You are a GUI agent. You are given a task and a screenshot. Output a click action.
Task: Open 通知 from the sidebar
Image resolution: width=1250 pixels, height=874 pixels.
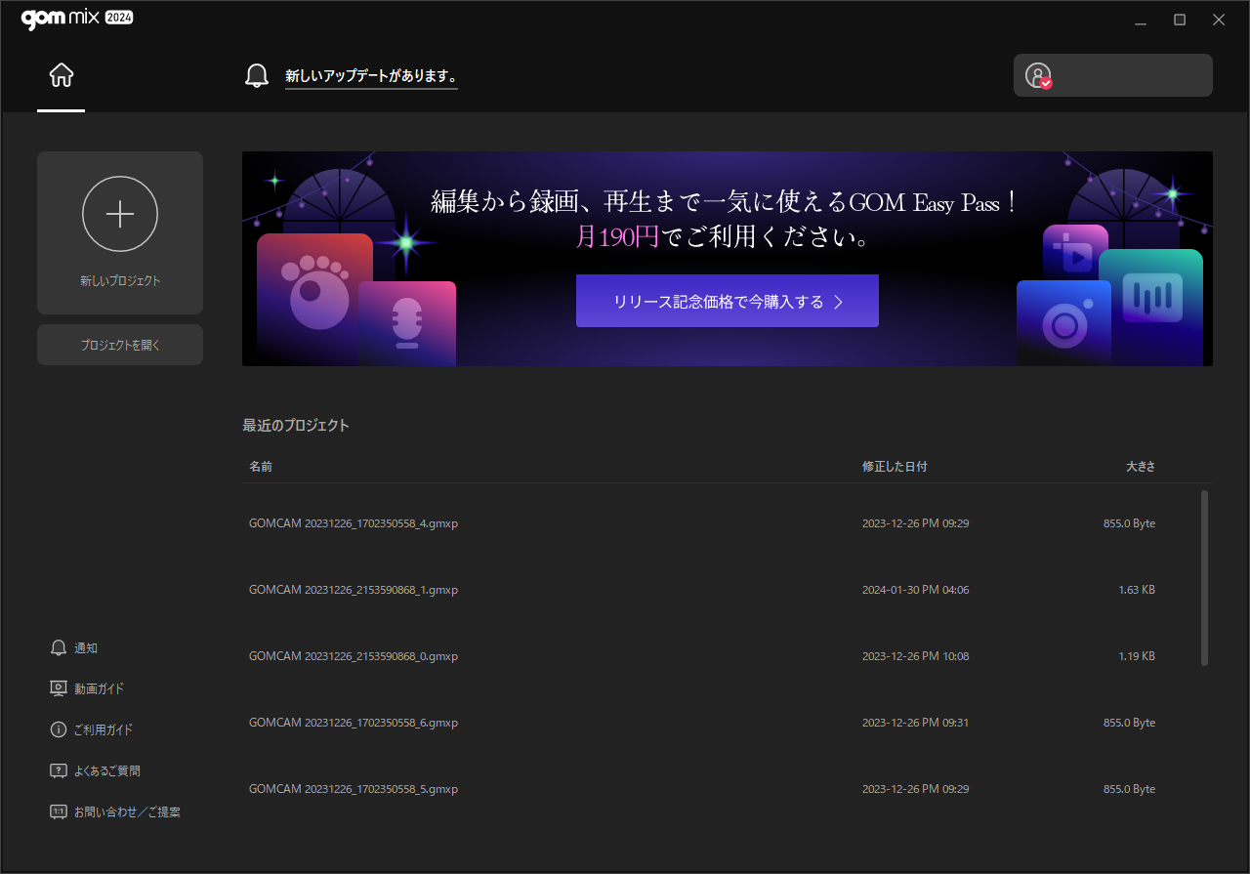click(86, 647)
